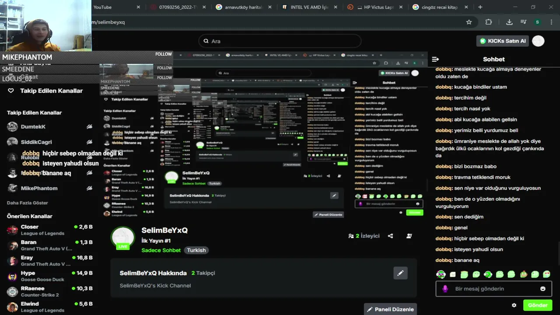This screenshot has width=560, height=315.
Task: Open a new browser tab
Action: pyautogui.click(x=480, y=7)
